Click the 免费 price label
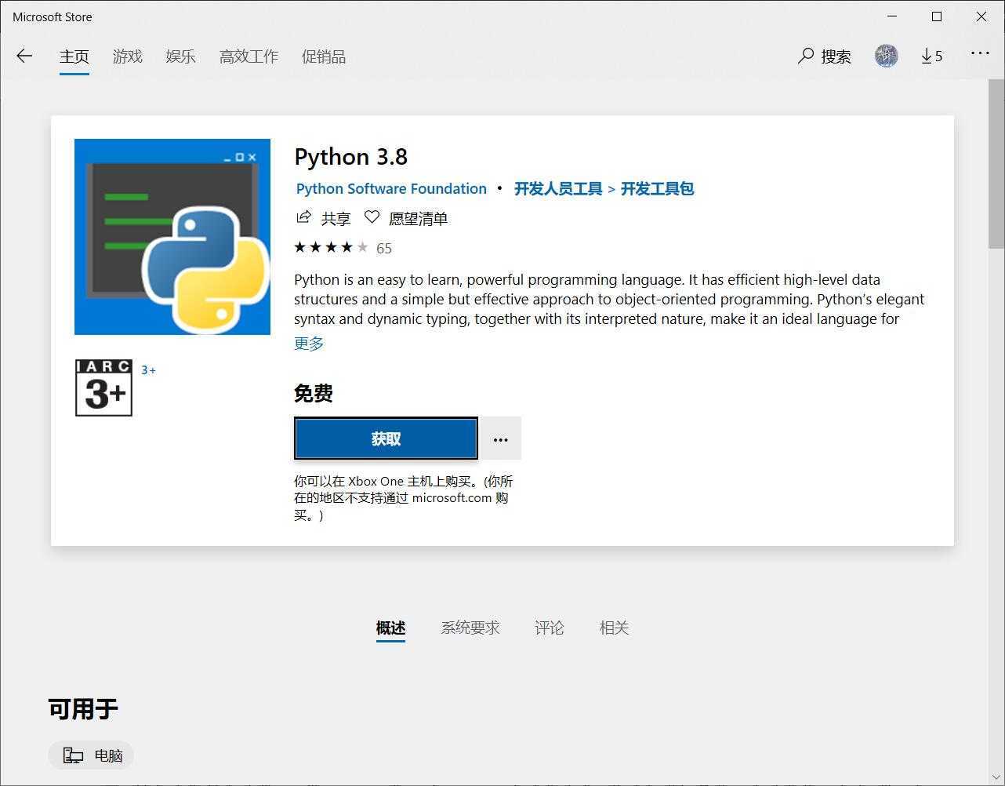 (314, 393)
